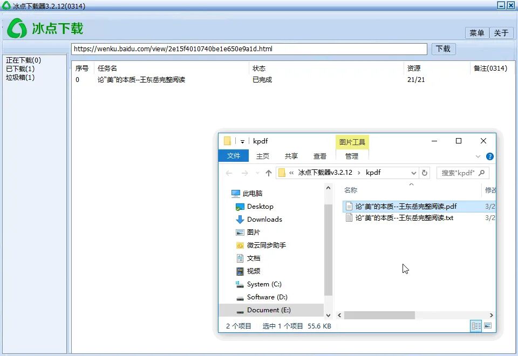Click the horizontal scrollbar left arrow
This screenshot has width=518, height=356.
tap(339, 316)
